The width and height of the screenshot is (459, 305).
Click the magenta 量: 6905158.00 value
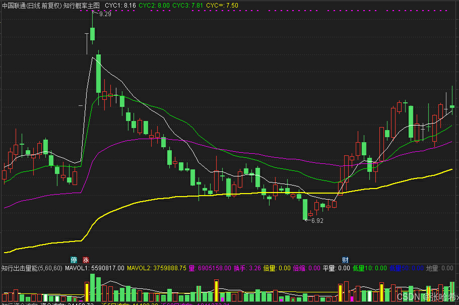[210, 268]
